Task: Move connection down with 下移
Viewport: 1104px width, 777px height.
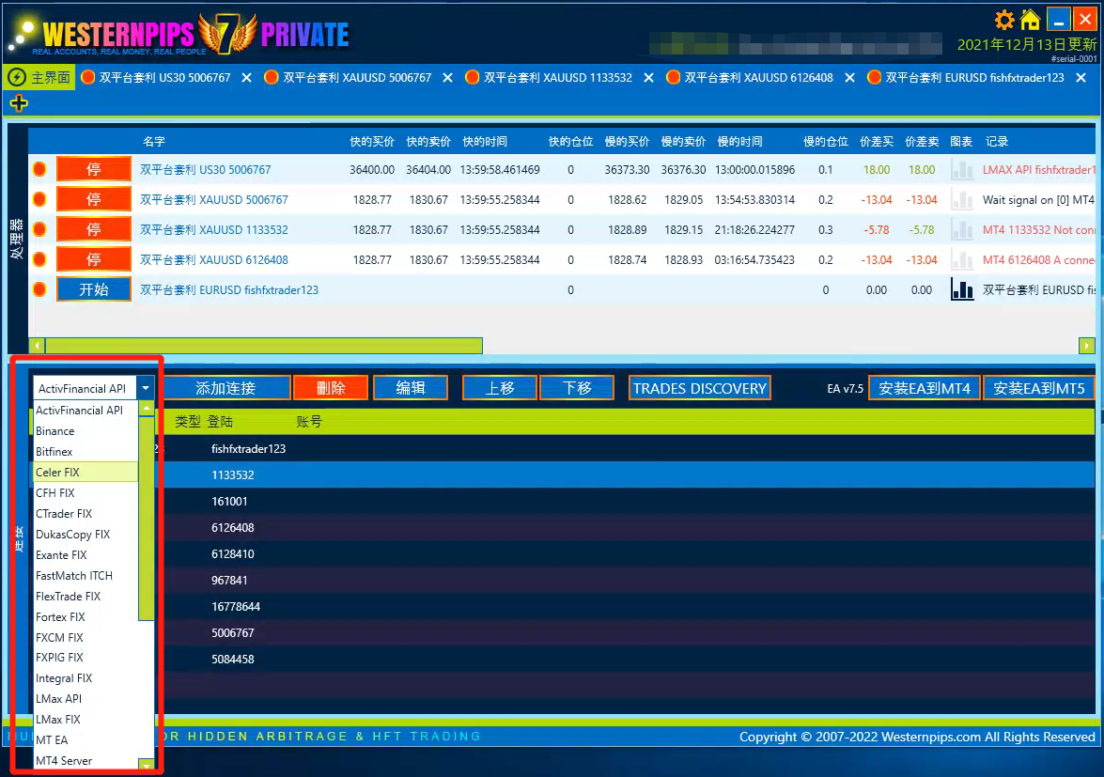Action: click(x=577, y=388)
